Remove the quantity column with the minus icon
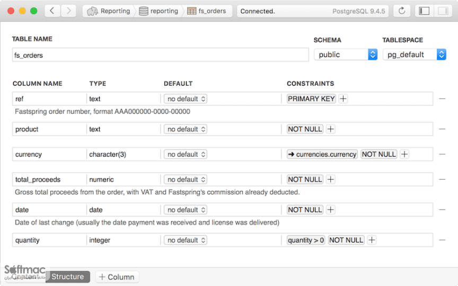Screen dimensions: 458x286 442,240
